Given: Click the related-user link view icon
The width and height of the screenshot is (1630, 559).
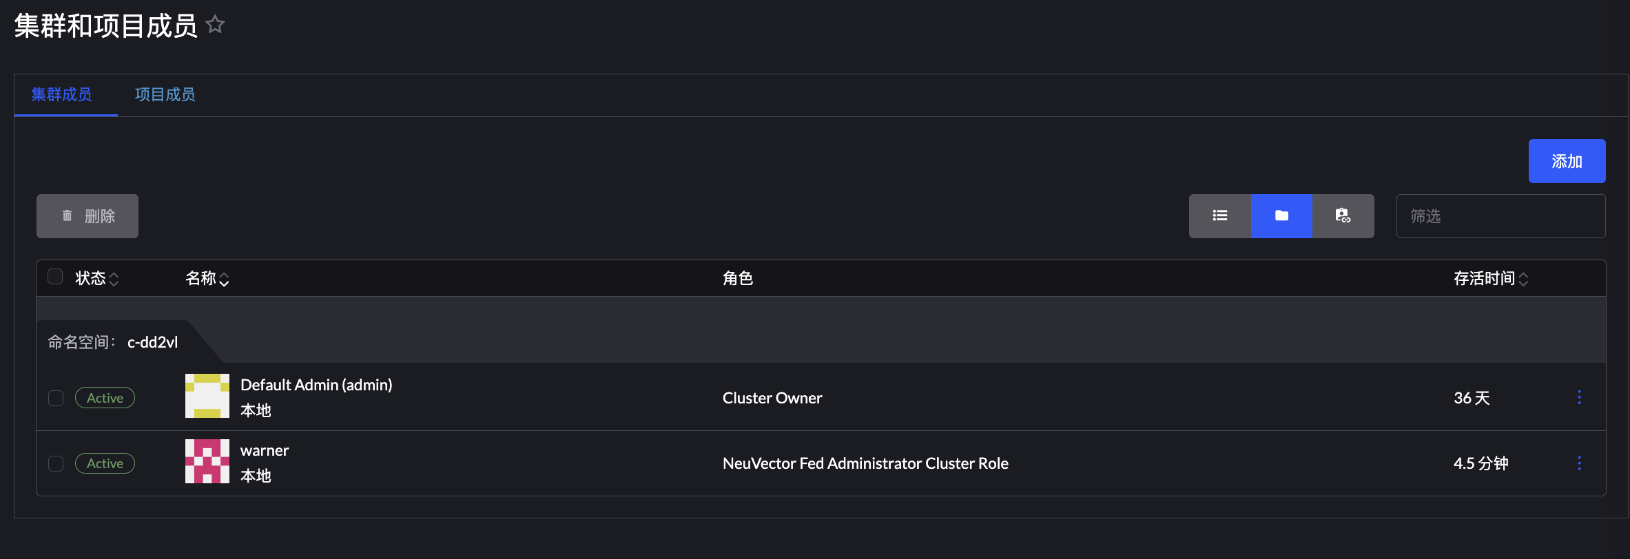Looking at the screenshot, I should click(1342, 215).
